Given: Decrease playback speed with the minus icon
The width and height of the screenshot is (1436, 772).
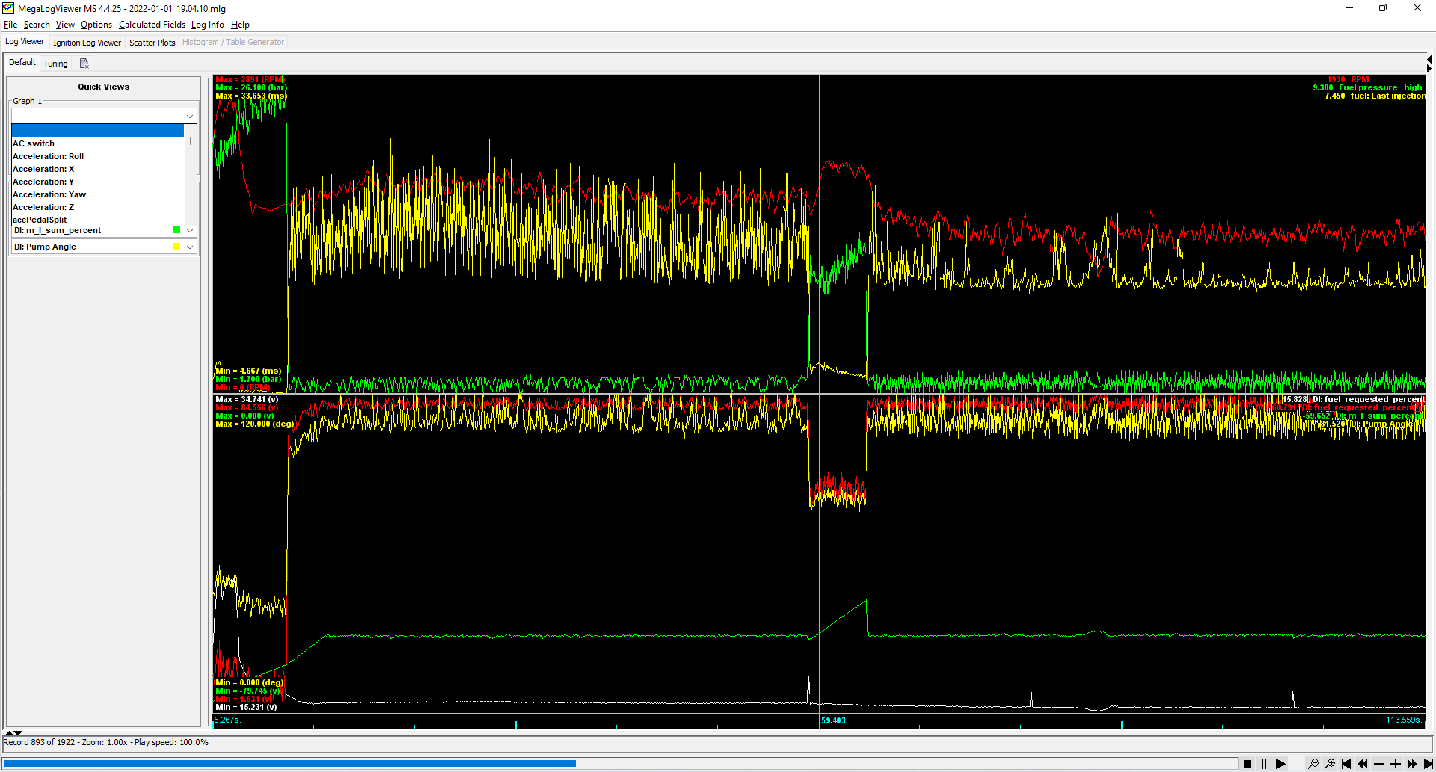Looking at the screenshot, I should coord(1378,764).
